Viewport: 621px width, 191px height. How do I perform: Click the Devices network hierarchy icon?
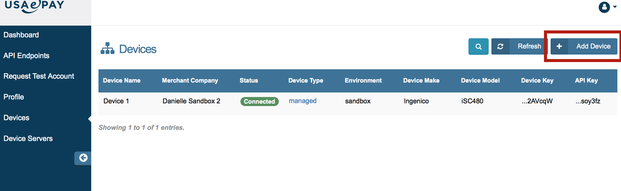point(108,49)
